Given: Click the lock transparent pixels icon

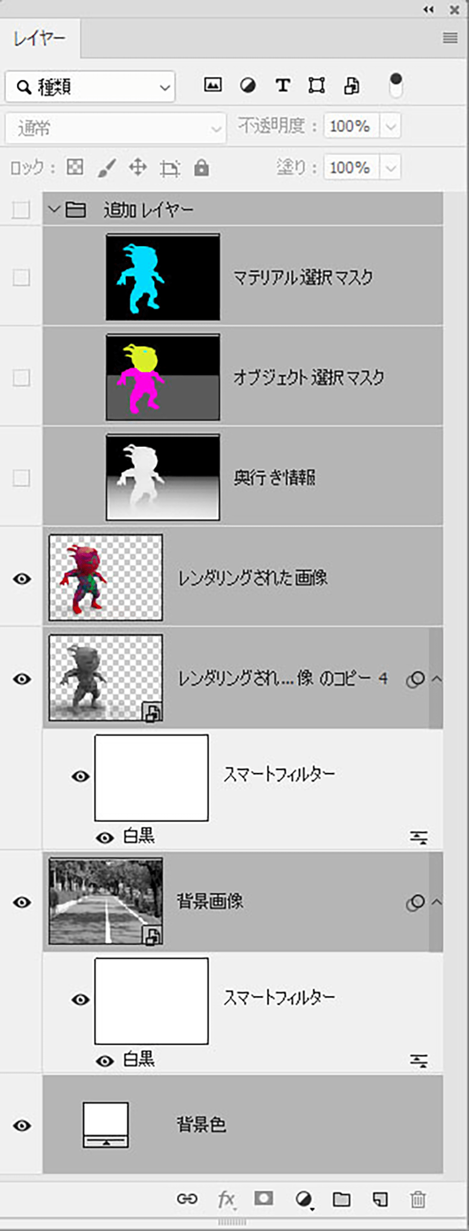Looking at the screenshot, I should pos(75,167).
